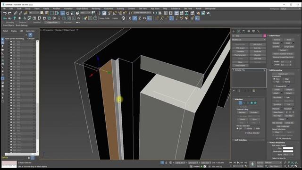This screenshot has height=170, width=302.
Task: Click the Undo arrow icon
Action: pyautogui.click(x=5, y=13)
